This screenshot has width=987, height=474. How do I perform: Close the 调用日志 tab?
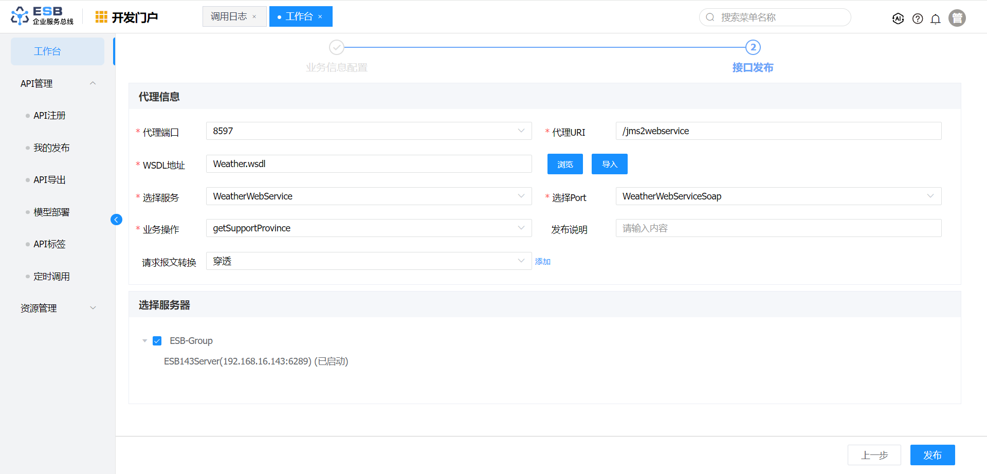coord(254,17)
